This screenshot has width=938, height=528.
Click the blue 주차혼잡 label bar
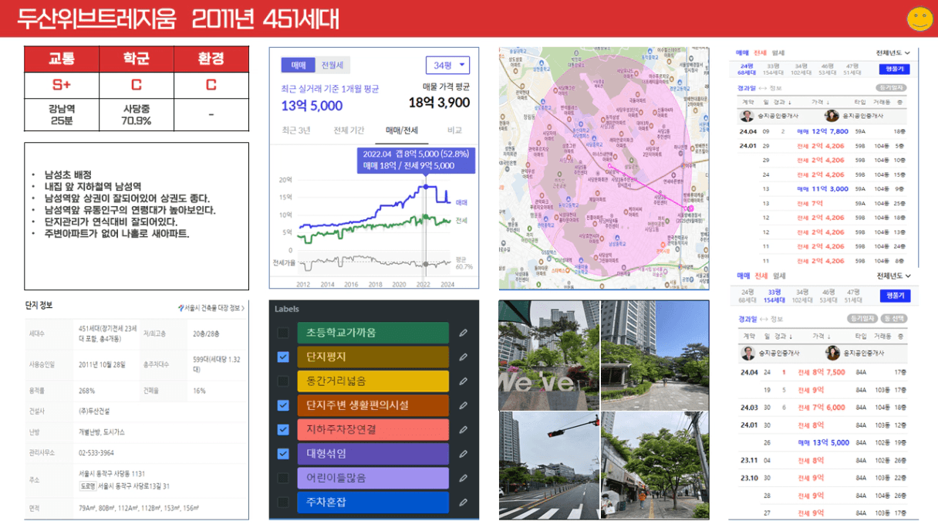[x=373, y=502]
